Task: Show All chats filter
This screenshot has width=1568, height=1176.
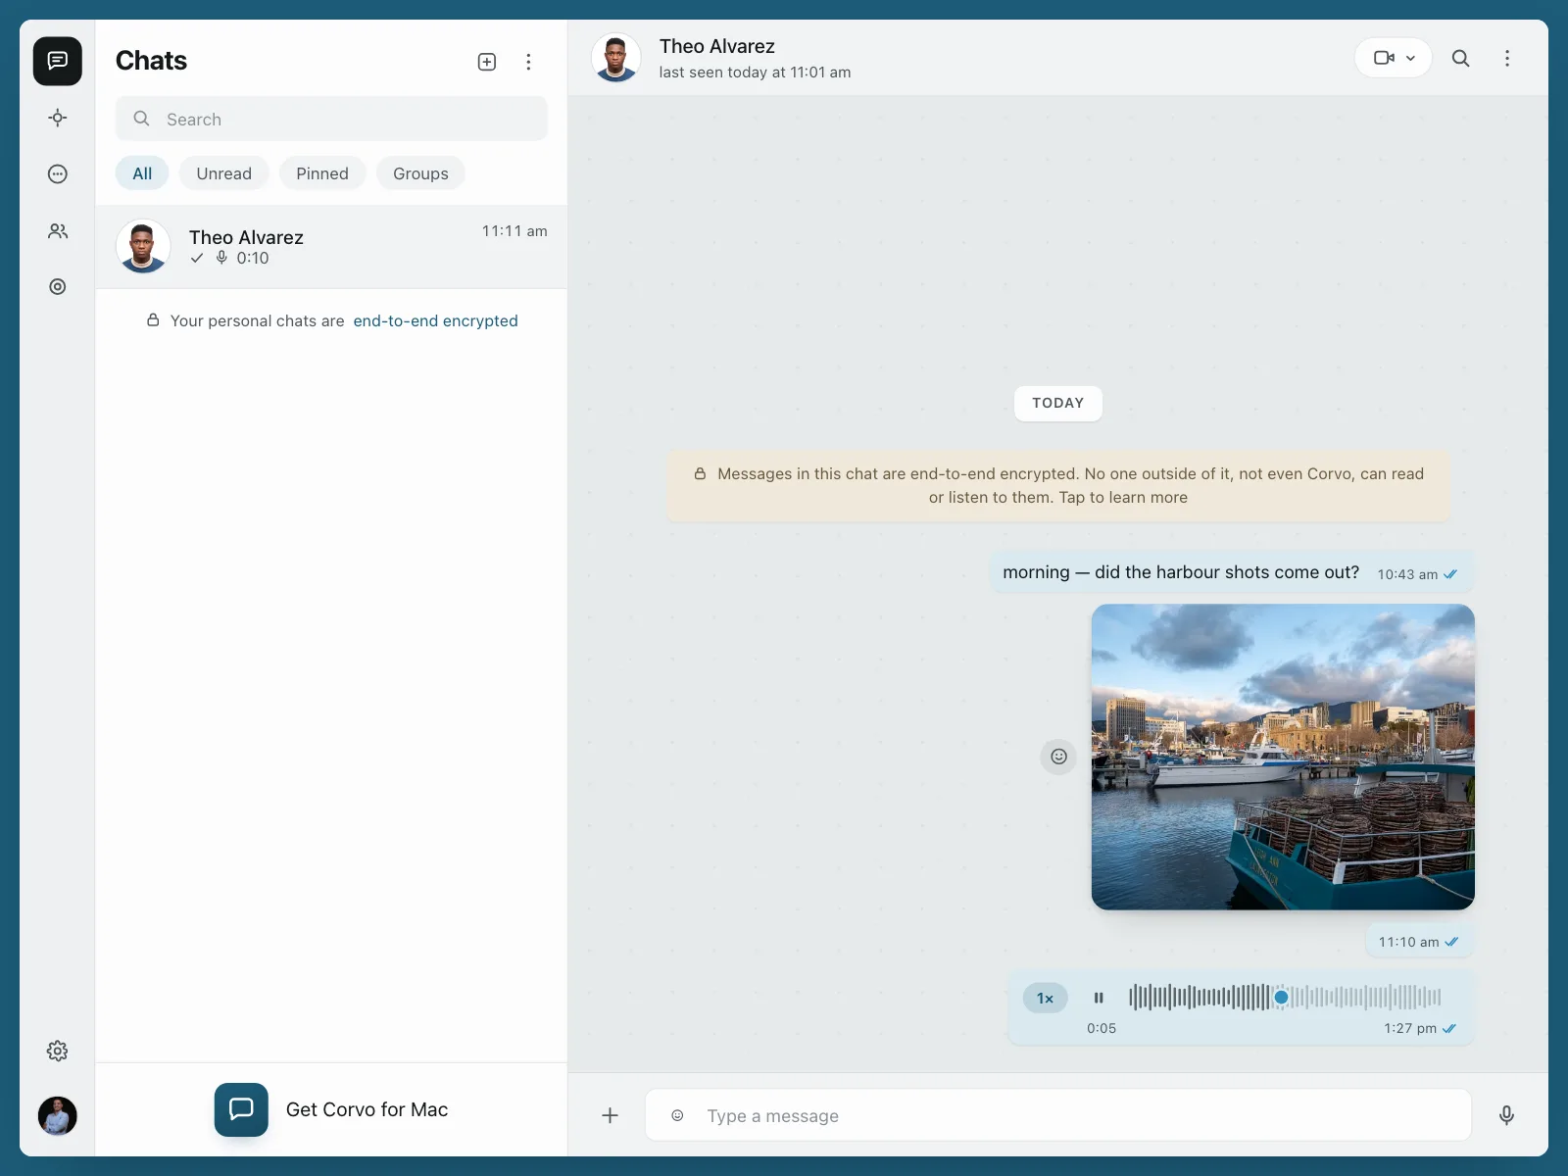Action: (x=142, y=173)
